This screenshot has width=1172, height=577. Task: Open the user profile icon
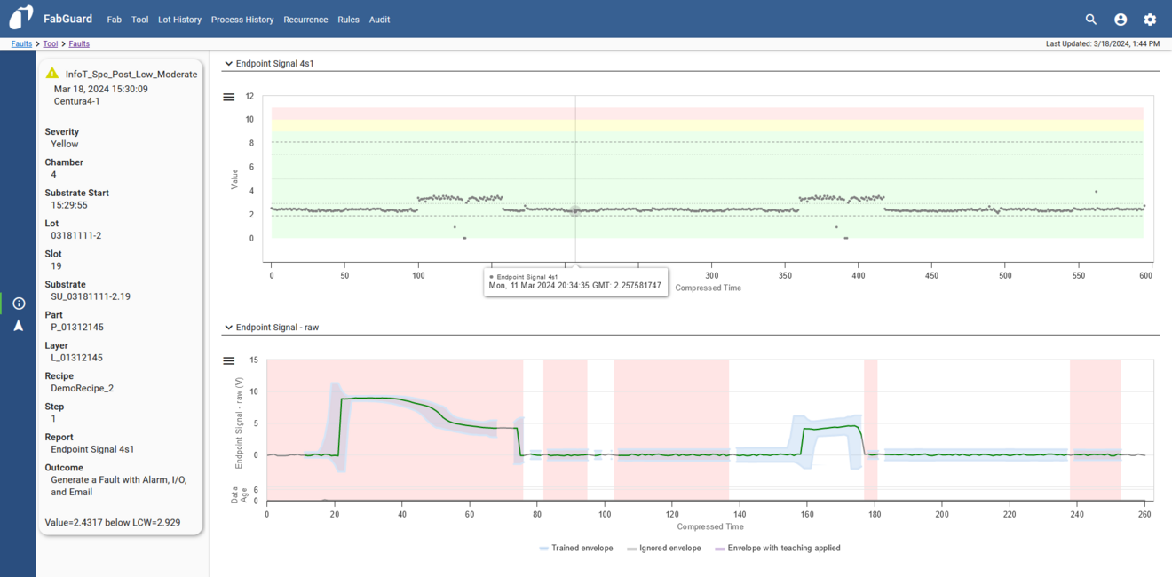pyautogui.click(x=1120, y=18)
